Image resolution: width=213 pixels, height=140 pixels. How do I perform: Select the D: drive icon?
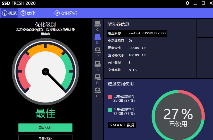click(97, 37)
